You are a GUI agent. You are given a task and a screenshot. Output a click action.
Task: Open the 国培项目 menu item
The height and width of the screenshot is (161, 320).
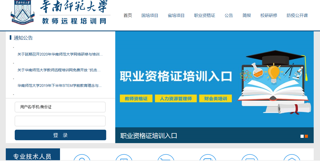pos(150,16)
